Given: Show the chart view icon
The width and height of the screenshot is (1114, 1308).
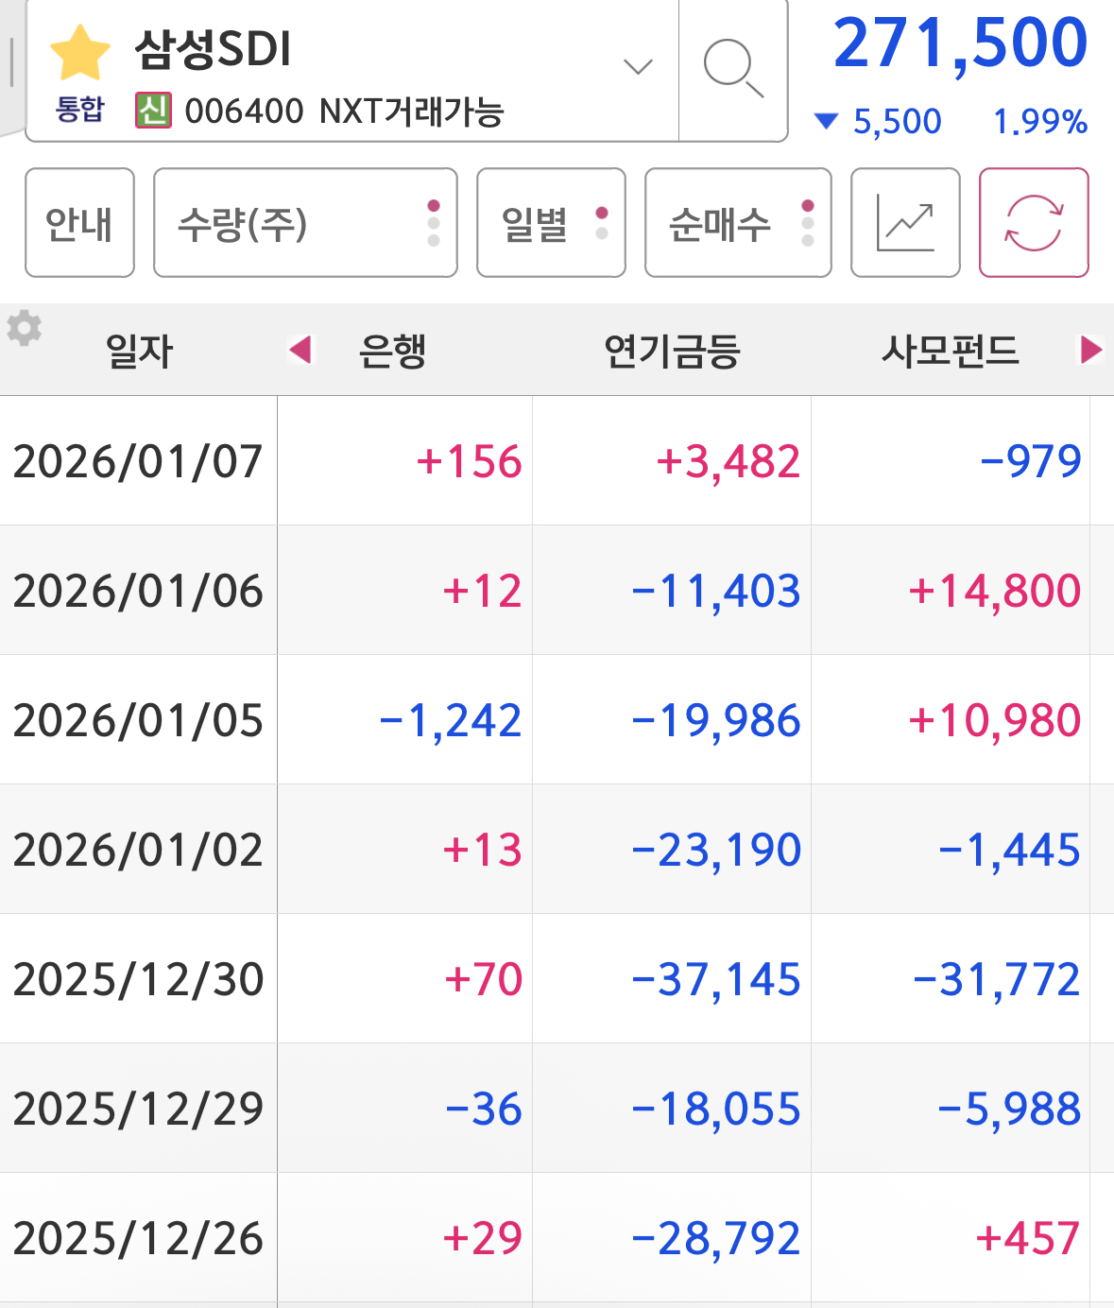Looking at the screenshot, I should 905,223.
